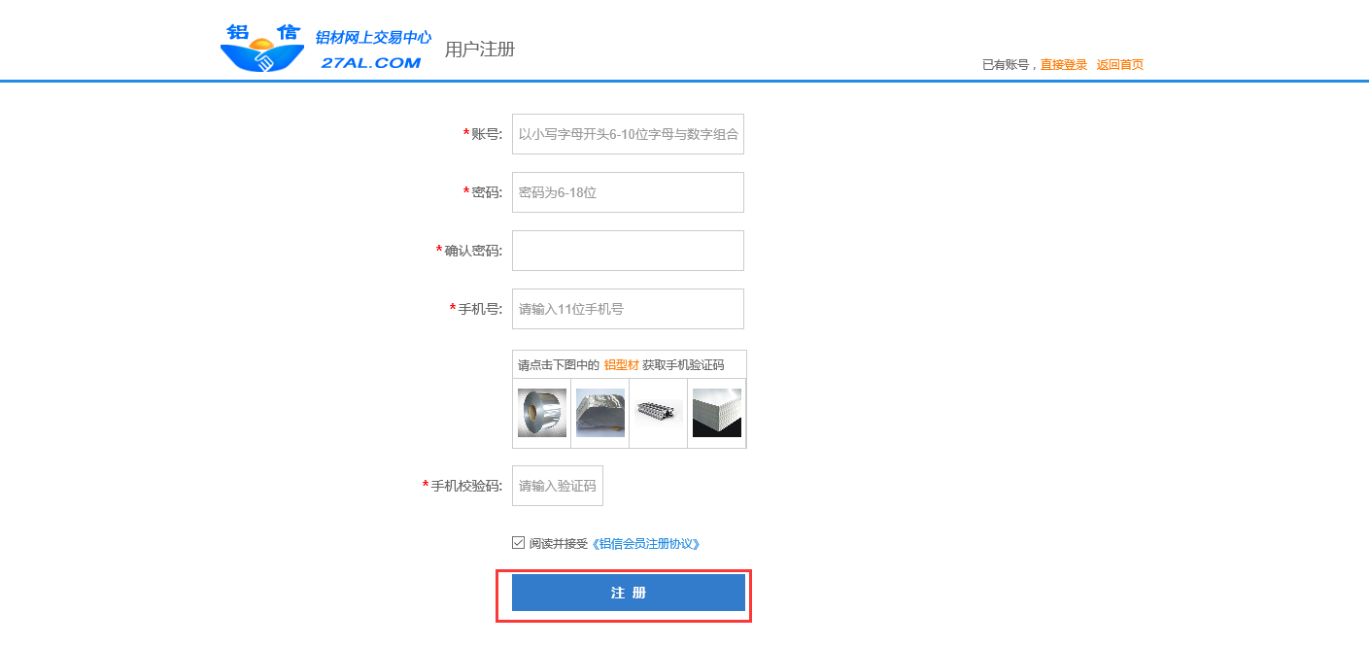
Task: Click the 27AL.COM site domain text
Action: coord(370,63)
